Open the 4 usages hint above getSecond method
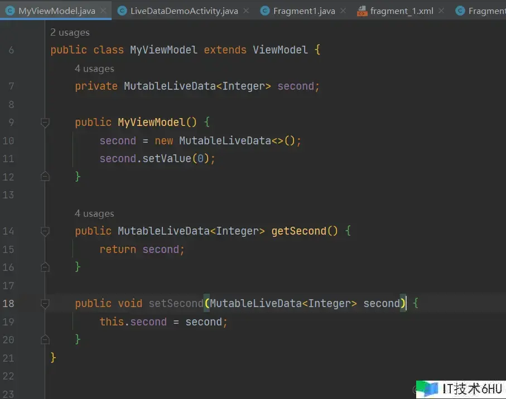 click(94, 213)
